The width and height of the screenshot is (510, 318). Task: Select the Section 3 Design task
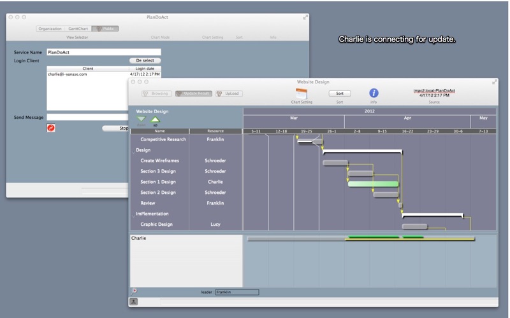(158, 171)
